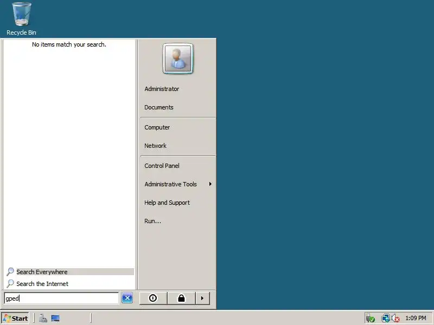Click the Search the Internet magnifier icon

point(10,283)
